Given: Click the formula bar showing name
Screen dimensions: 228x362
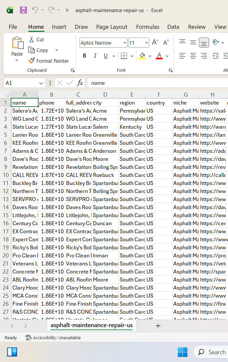Looking at the screenshot, I should tap(158, 83).
